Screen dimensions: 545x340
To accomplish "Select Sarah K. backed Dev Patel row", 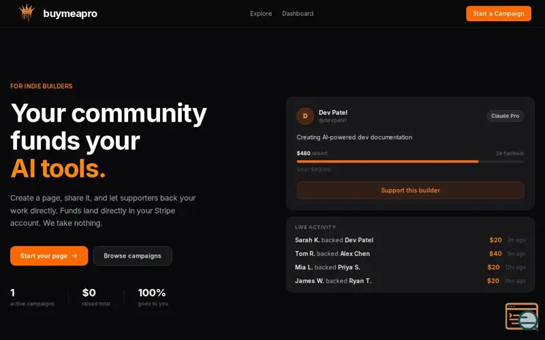I will [x=410, y=240].
